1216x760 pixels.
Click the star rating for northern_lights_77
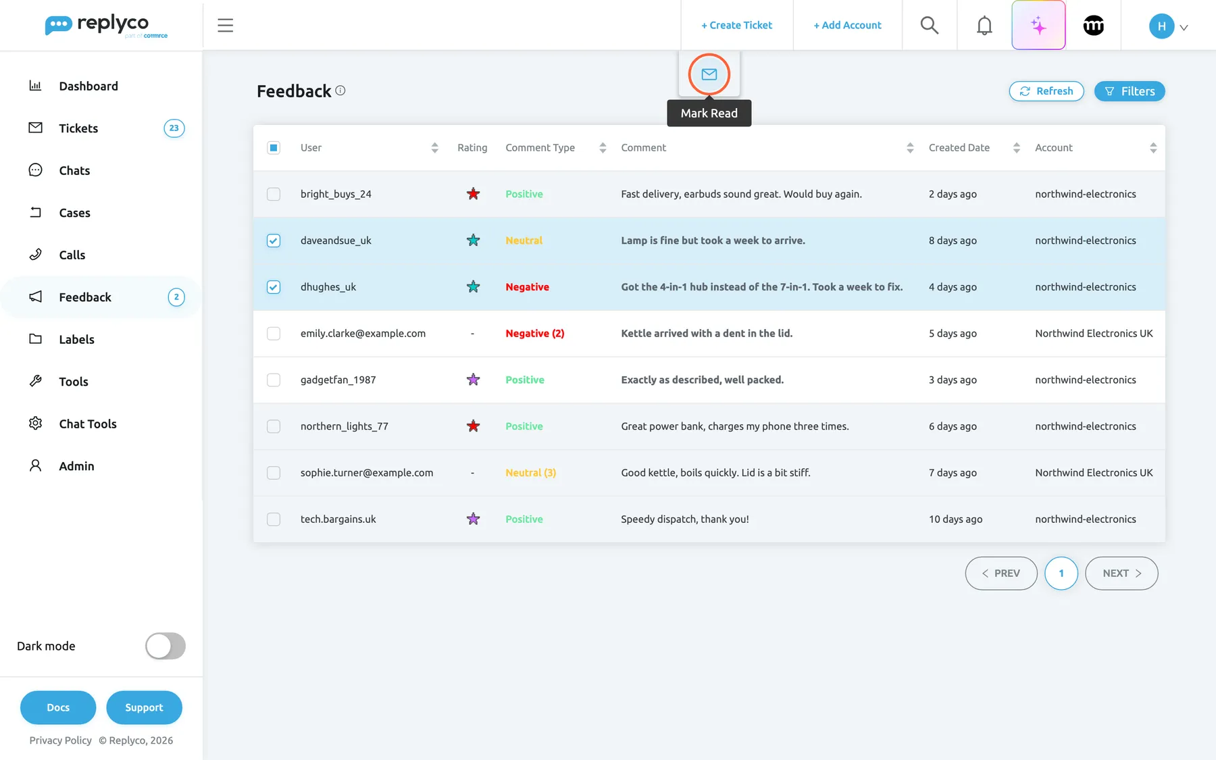tap(473, 426)
